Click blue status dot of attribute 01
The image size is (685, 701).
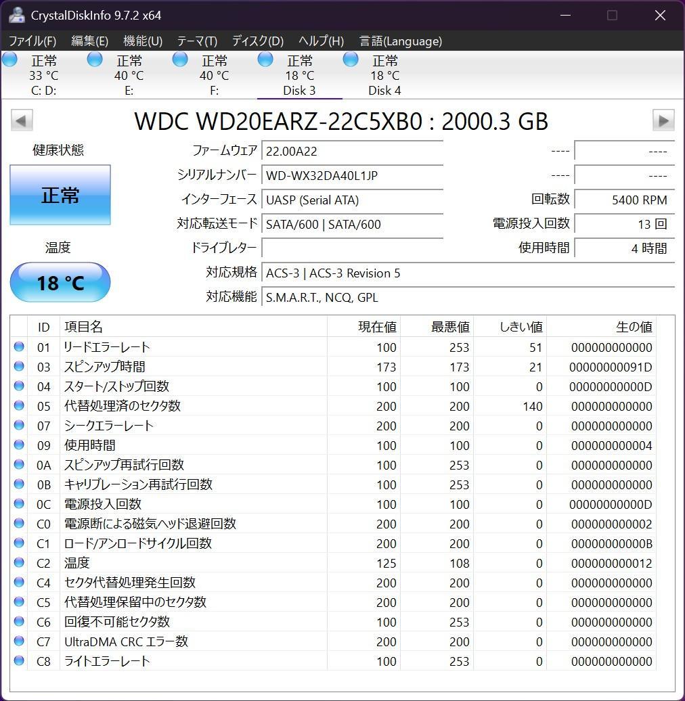(x=19, y=346)
